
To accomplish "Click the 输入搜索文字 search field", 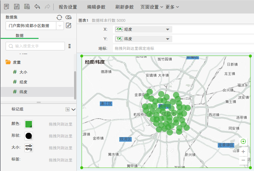I will [35, 46].
